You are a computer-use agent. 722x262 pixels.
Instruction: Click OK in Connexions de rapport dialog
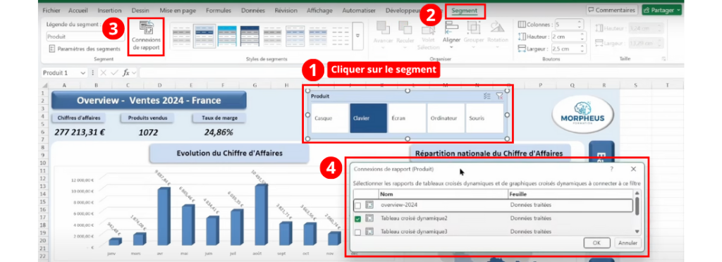coord(596,243)
